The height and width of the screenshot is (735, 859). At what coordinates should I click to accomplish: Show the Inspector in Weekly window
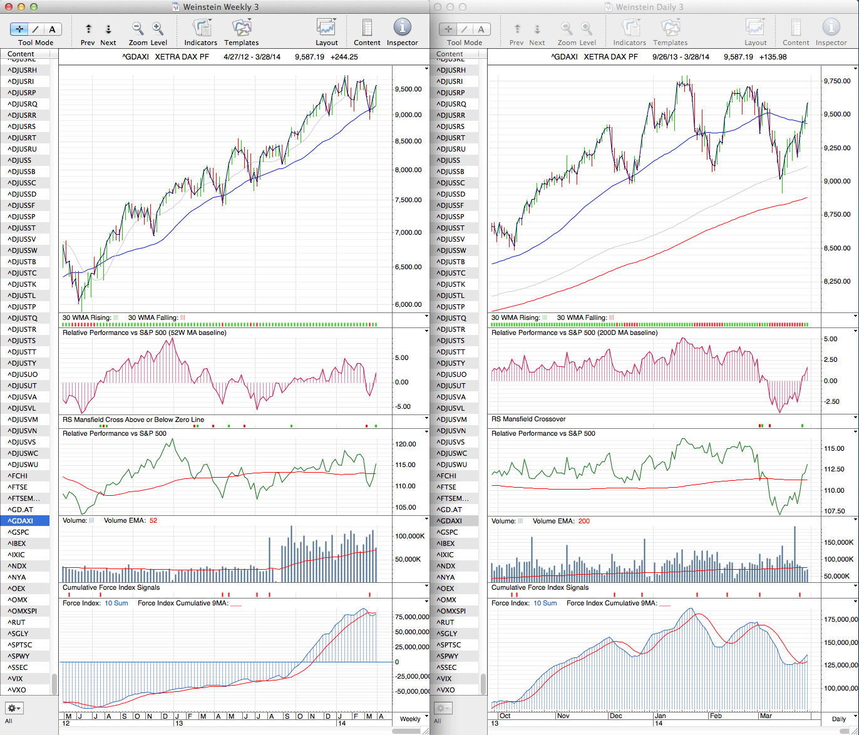(x=402, y=29)
